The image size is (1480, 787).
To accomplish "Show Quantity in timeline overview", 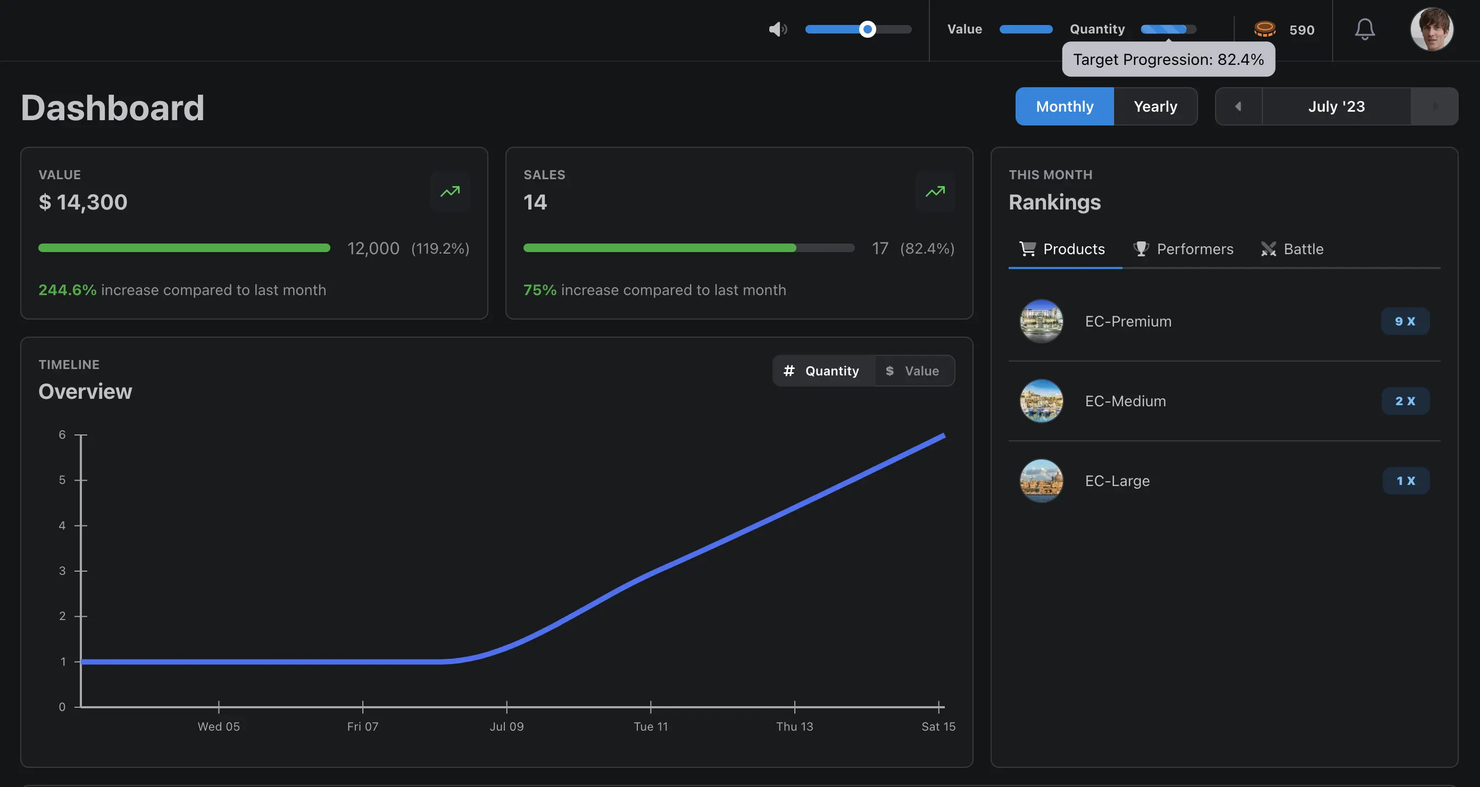I will (823, 371).
